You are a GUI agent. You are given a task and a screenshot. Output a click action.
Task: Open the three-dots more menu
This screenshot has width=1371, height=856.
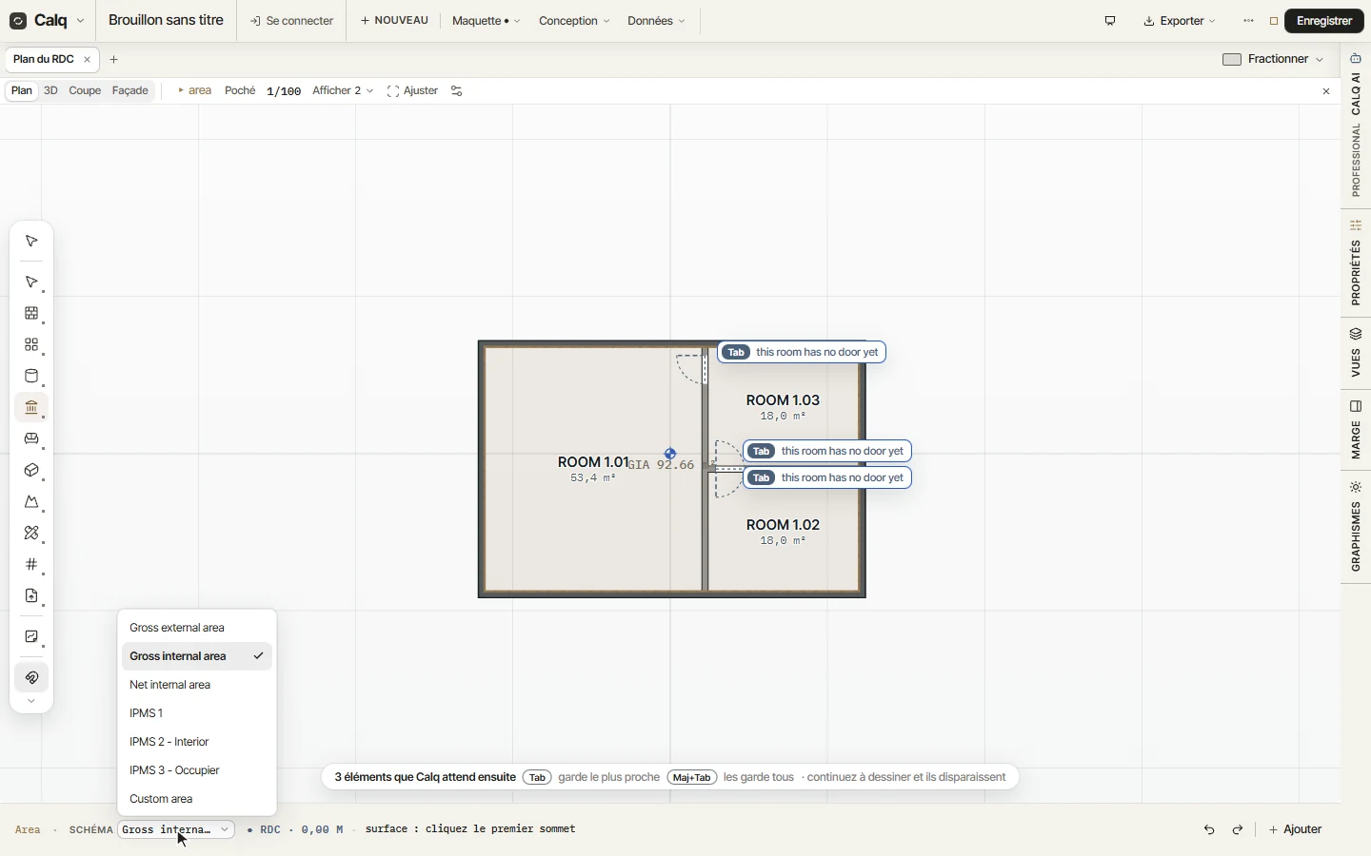1250,21
